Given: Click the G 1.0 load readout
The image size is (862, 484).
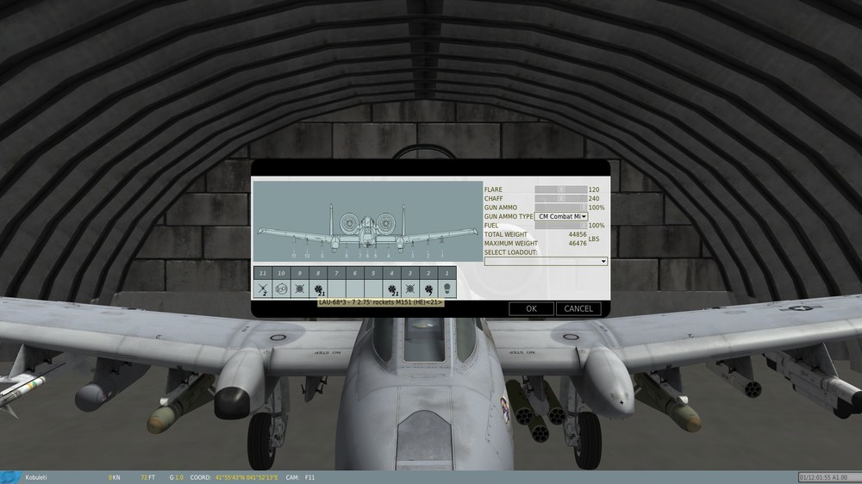Looking at the screenshot, I should (177, 477).
